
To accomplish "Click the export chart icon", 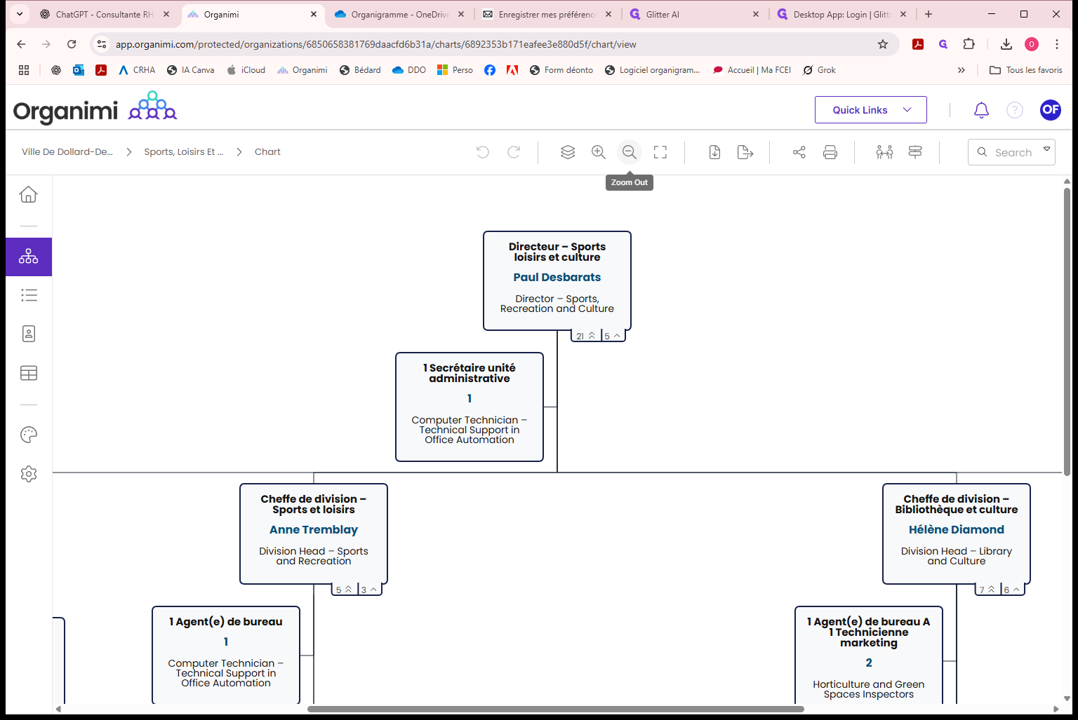I will pos(745,152).
